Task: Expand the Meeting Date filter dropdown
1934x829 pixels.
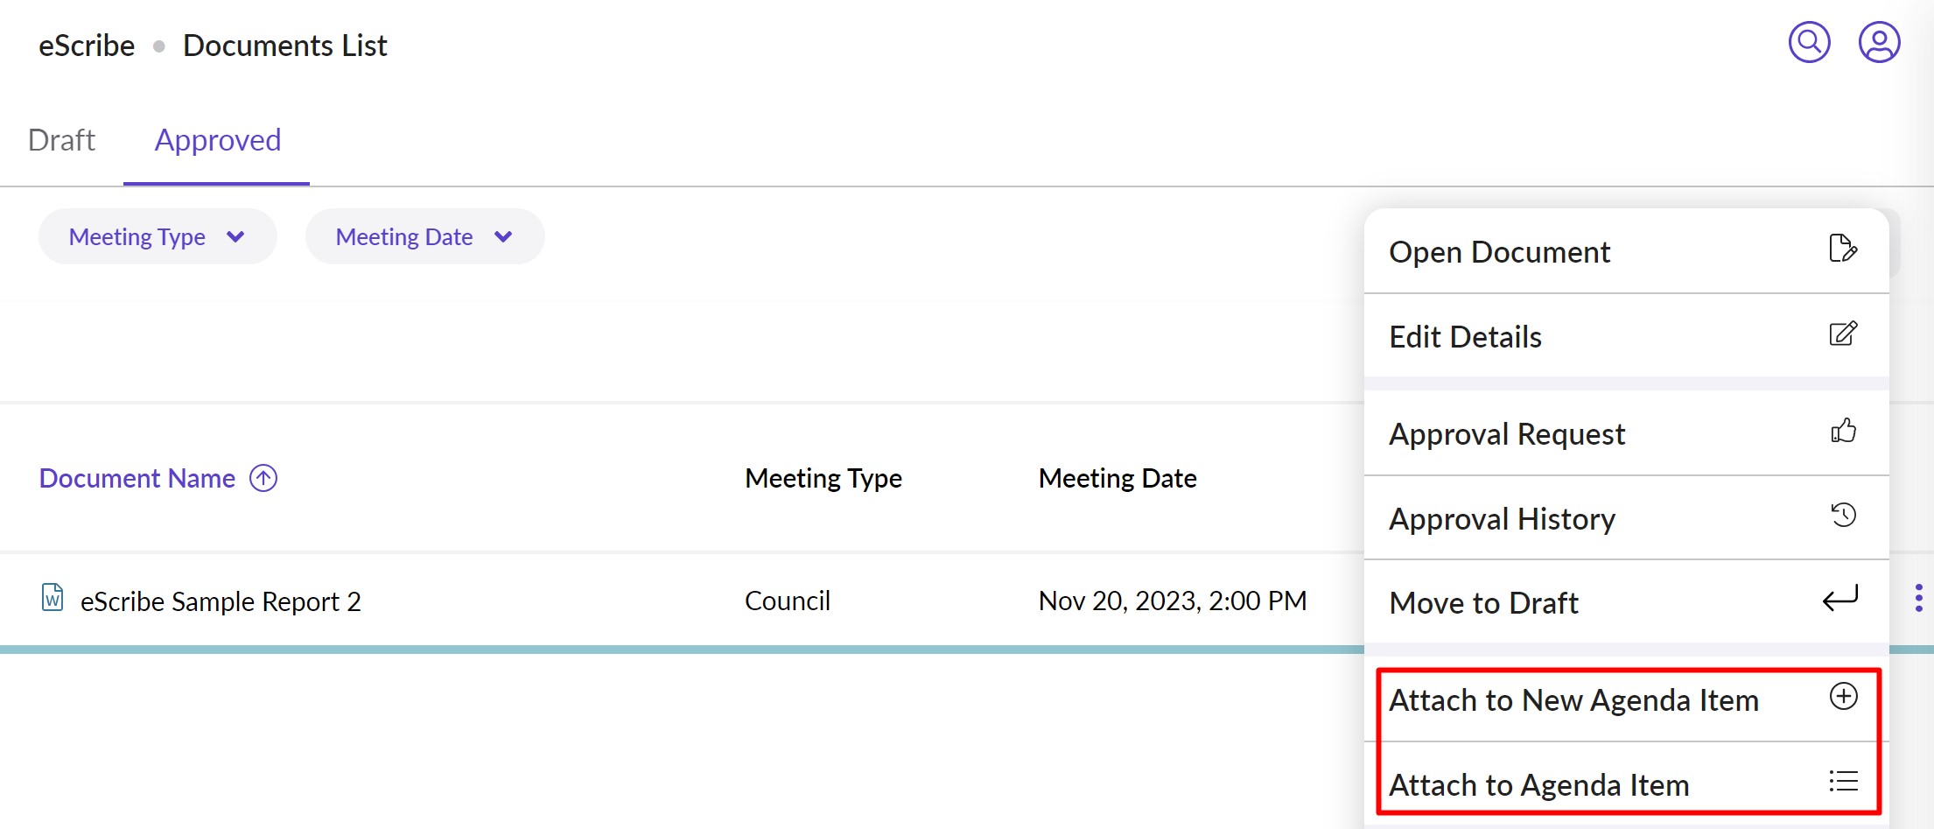Action: point(424,236)
